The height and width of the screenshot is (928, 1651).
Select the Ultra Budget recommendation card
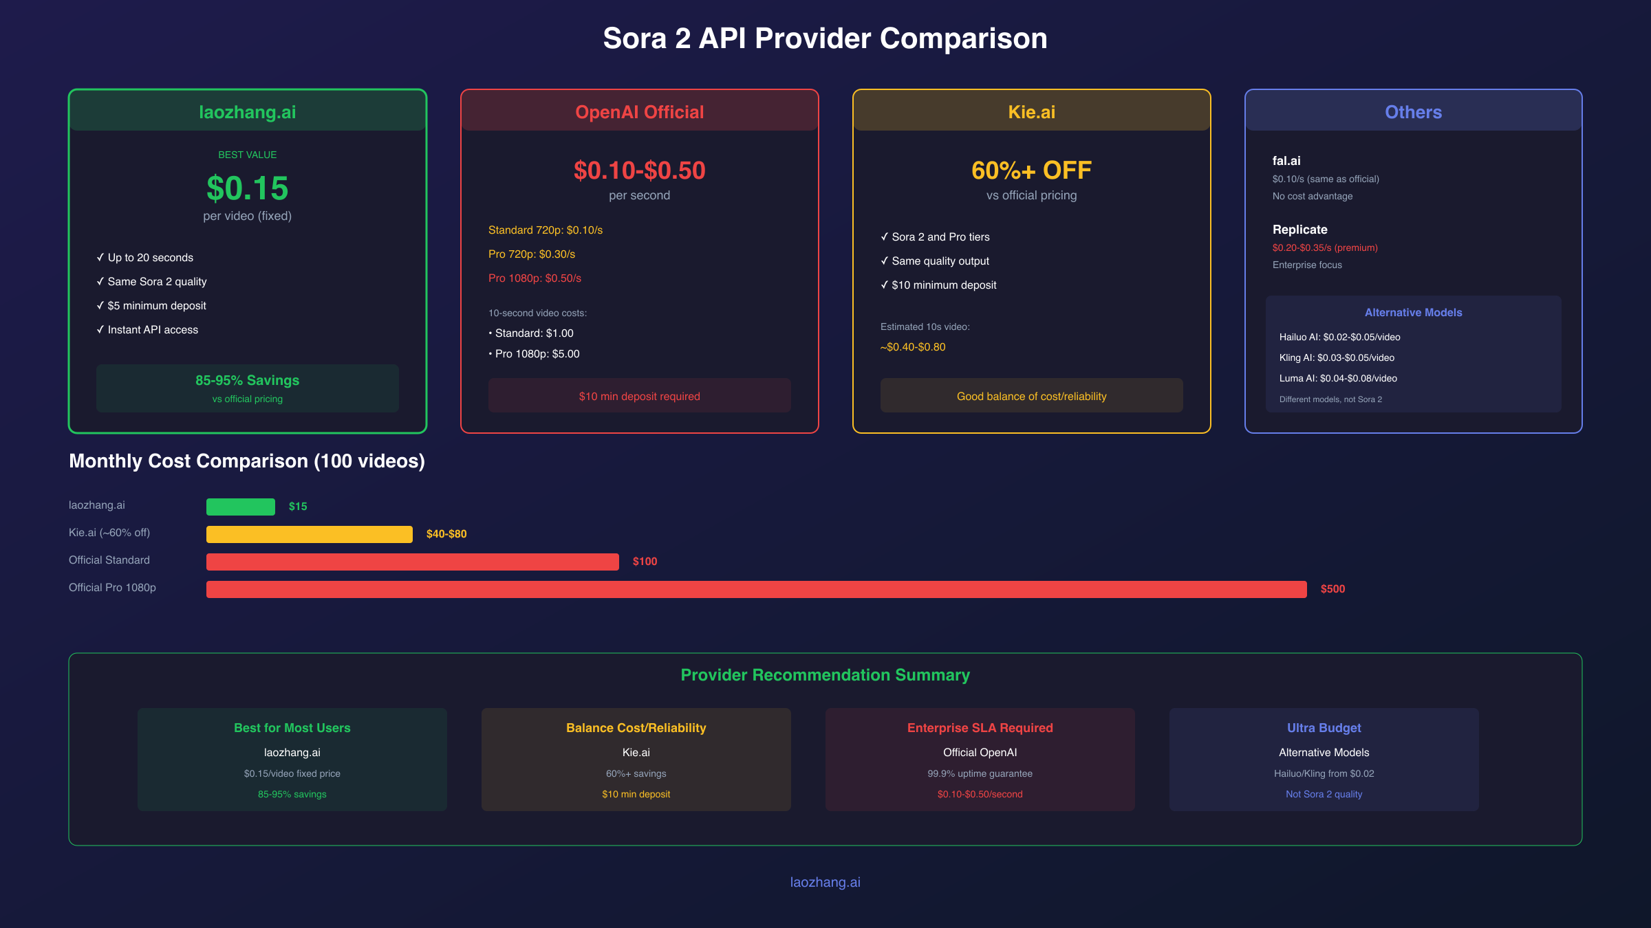point(1324,759)
